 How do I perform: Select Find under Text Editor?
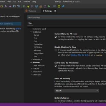35,38
